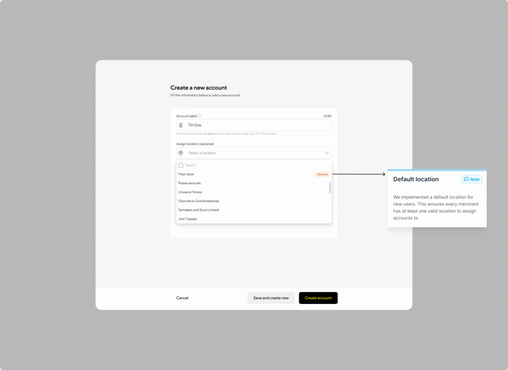508x370 pixels.
Task: Select 'Main store' from the location list
Action: click(187, 175)
